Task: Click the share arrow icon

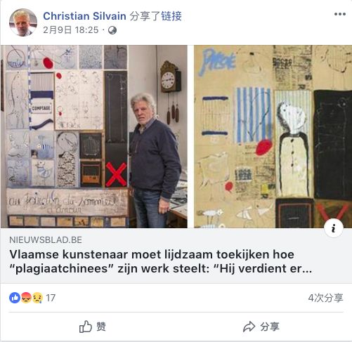Action: [x=249, y=327]
